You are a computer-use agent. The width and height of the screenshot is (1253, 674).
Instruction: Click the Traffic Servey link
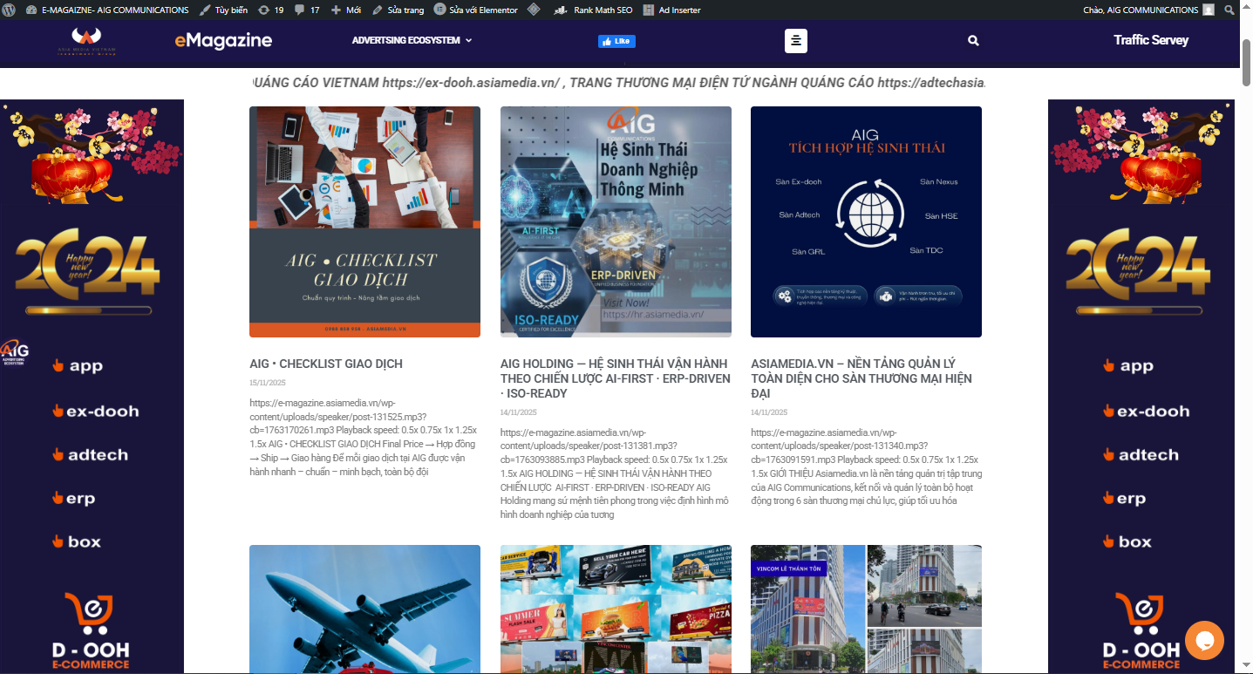[x=1150, y=40]
